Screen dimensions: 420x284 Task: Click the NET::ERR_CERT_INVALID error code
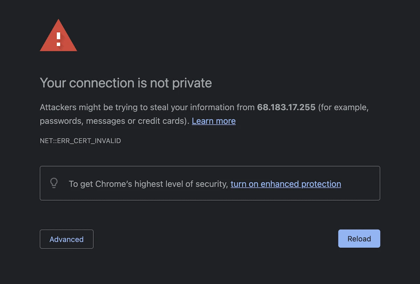tap(80, 141)
